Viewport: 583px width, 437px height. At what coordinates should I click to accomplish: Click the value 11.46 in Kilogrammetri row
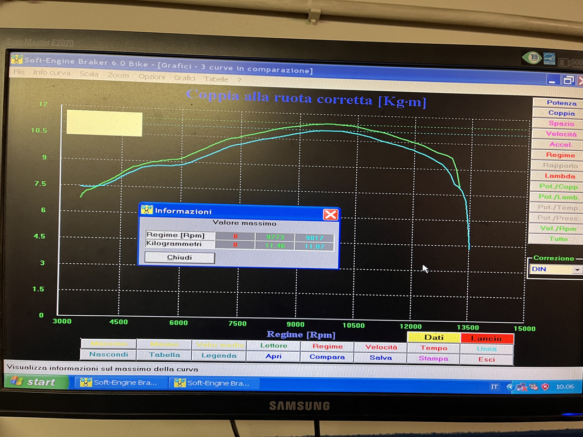(275, 245)
